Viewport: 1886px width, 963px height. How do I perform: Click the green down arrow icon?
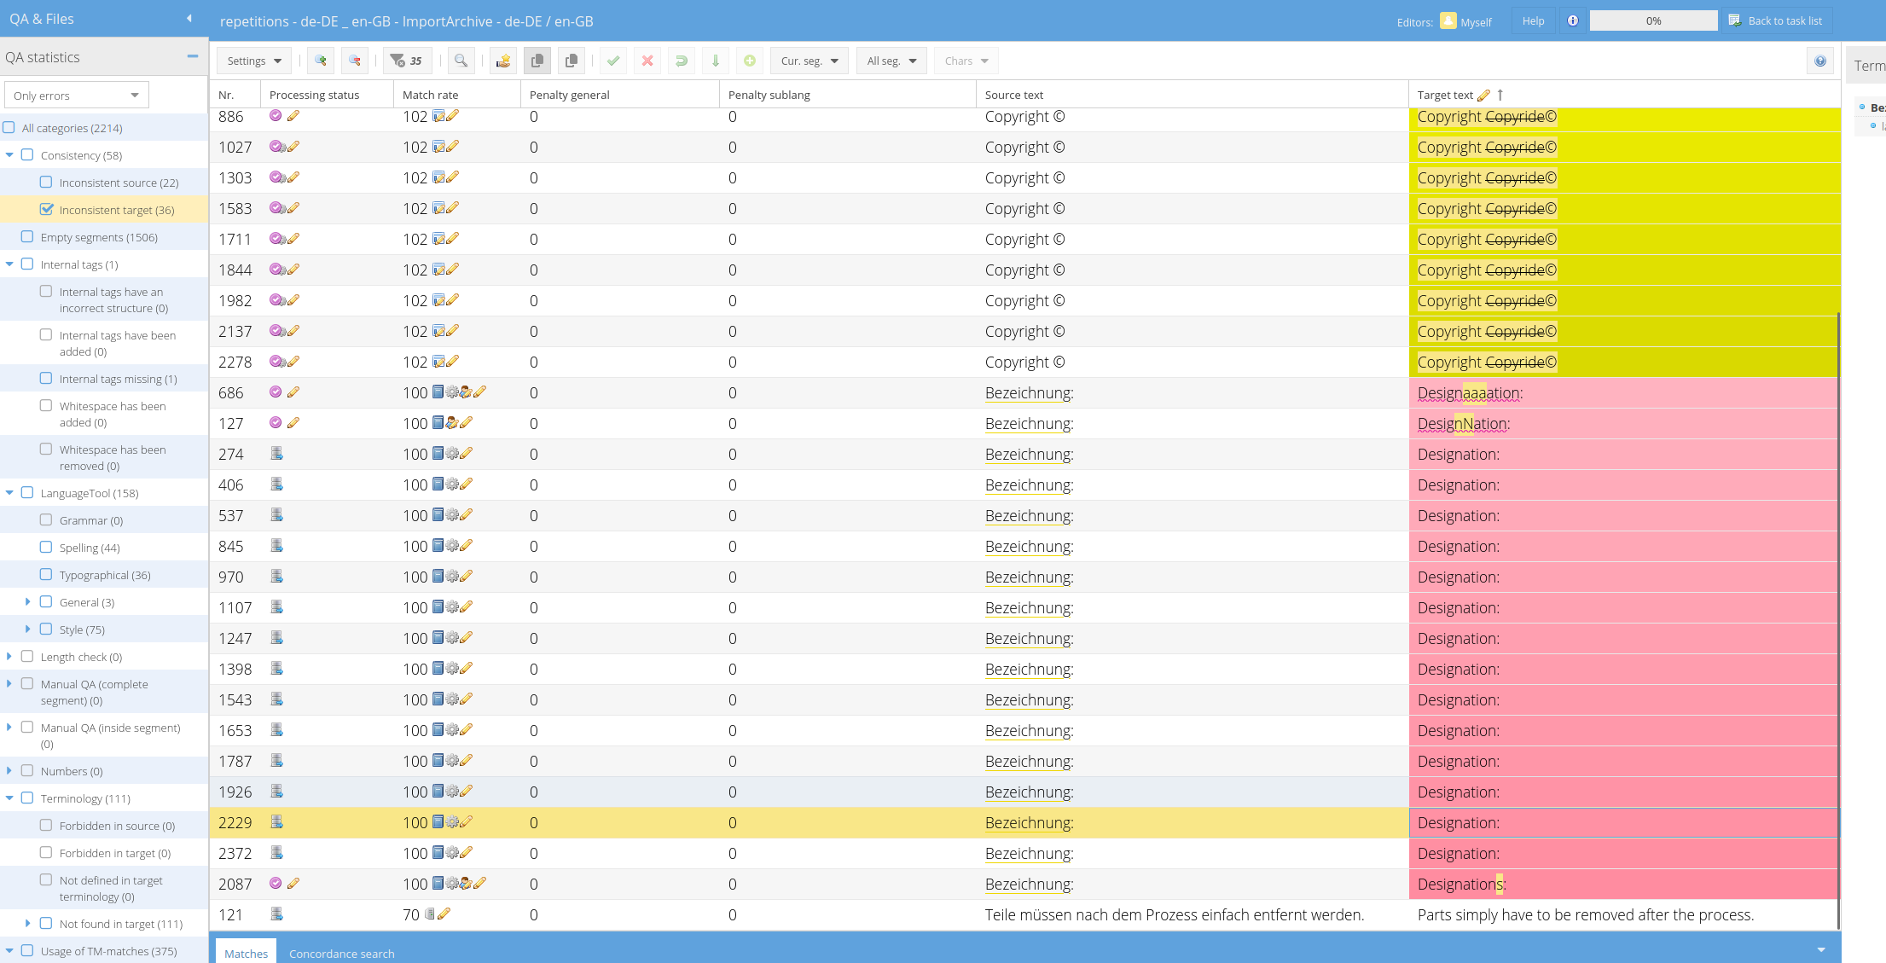716,61
